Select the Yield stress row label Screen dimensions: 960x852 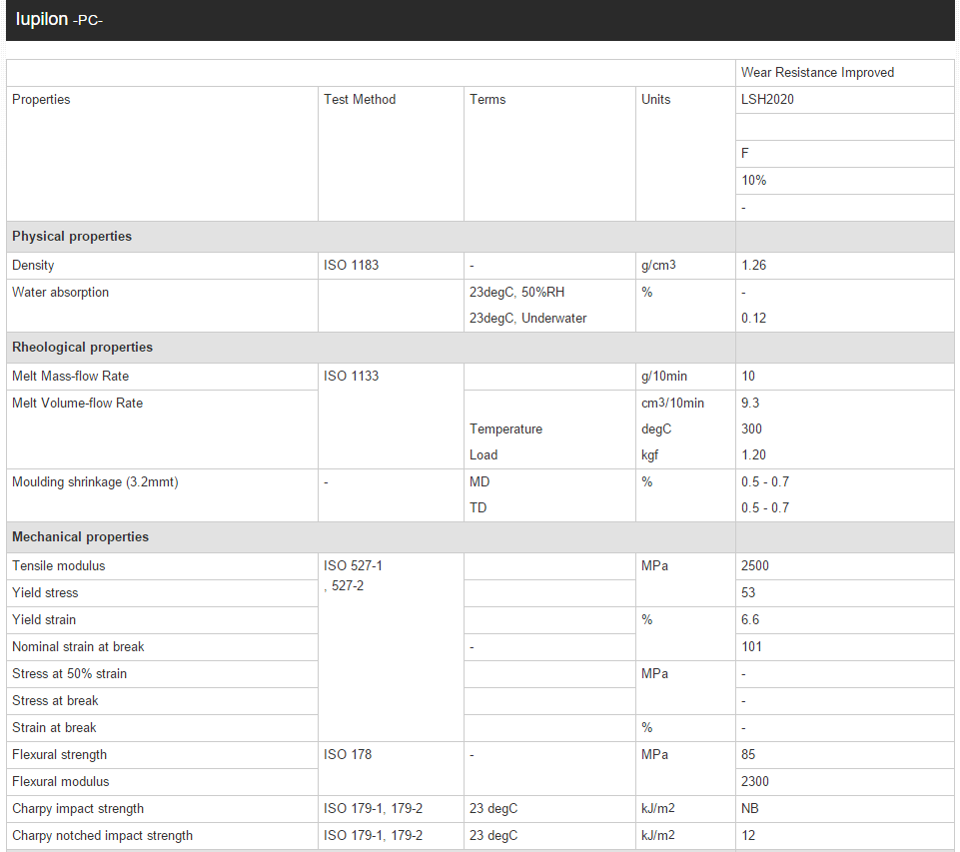(45, 593)
